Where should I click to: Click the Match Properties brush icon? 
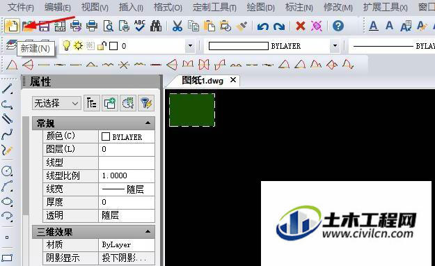[242, 26]
